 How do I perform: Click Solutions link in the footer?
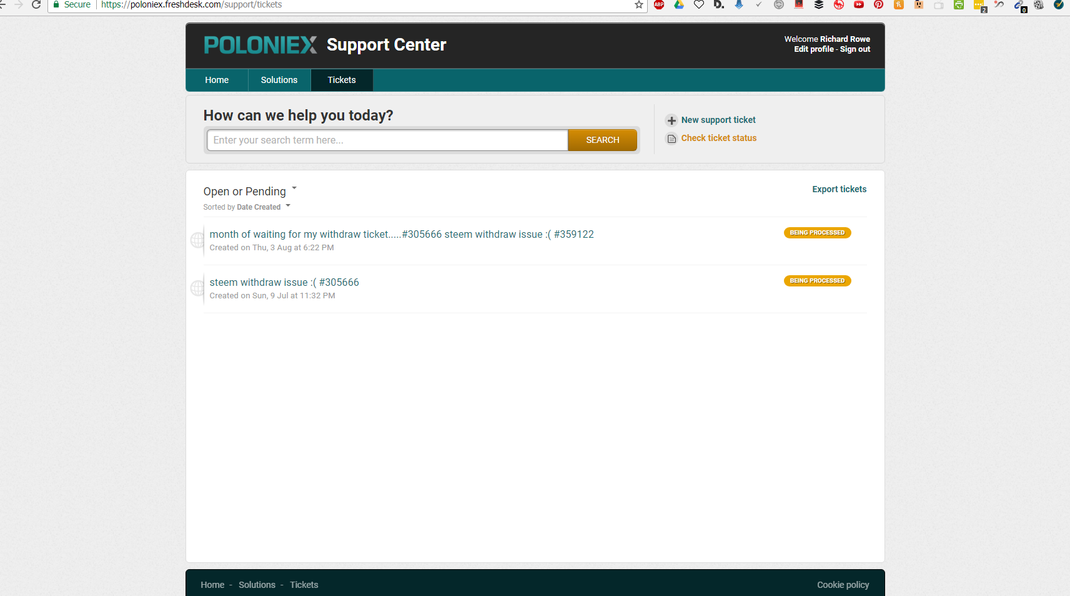(257, 585)
